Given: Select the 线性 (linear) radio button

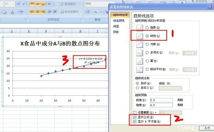Looking at the screenshot, I should (147, 36).
